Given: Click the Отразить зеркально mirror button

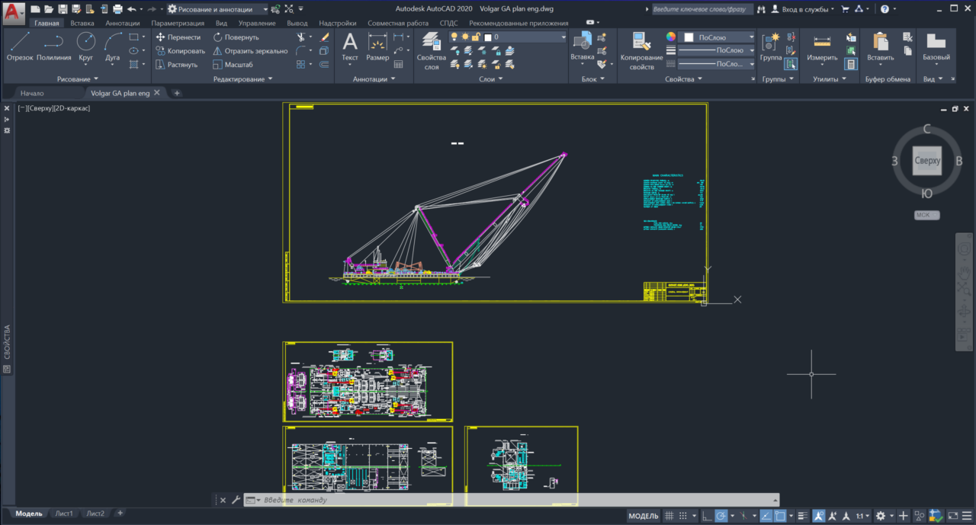Looking at the screenshot, I should [250, 50].
